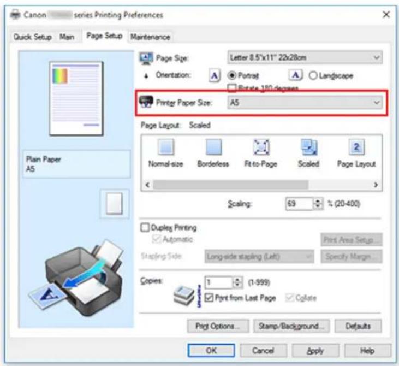Screen dimensions: 399x366
Task: Click the Copies spinner arrows
Action: (x=237, y=282)
